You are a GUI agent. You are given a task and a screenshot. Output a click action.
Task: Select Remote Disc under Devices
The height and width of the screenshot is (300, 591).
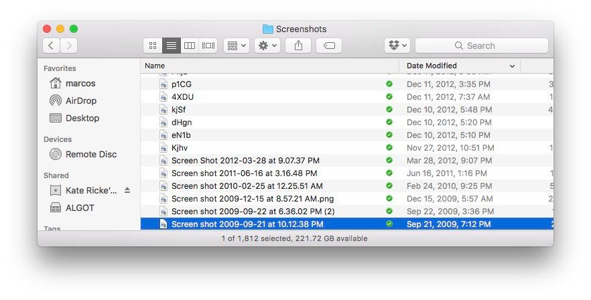tap(90, 154)
